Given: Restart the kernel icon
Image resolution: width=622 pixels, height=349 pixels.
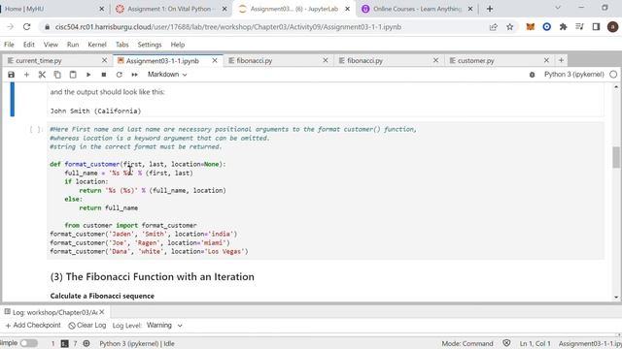Looking at the screenshot, I should (x=119, y=75).
